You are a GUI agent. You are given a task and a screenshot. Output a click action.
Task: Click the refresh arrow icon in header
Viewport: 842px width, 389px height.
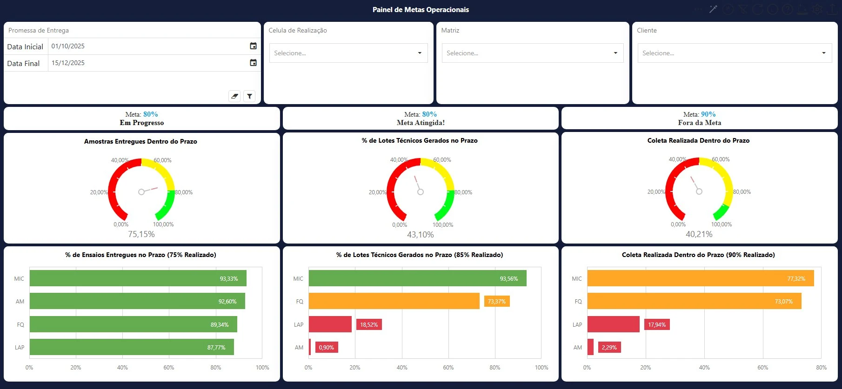click(758, 9)
